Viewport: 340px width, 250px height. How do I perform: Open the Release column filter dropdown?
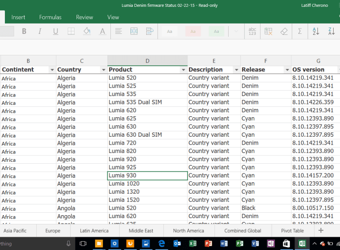coord(288,70)
